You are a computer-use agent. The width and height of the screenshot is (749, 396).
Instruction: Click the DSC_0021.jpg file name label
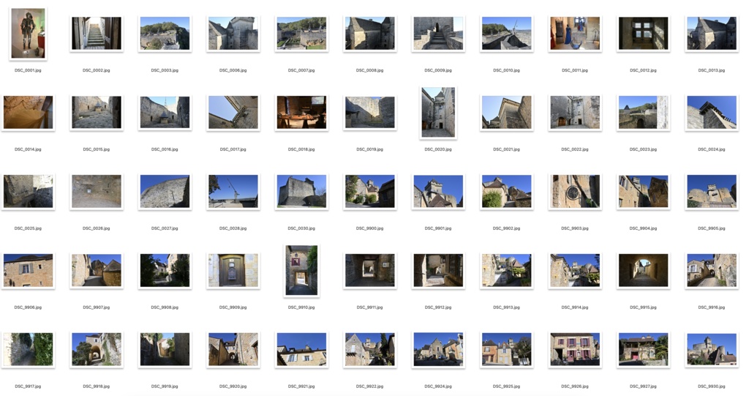click(x=506, y=149)
